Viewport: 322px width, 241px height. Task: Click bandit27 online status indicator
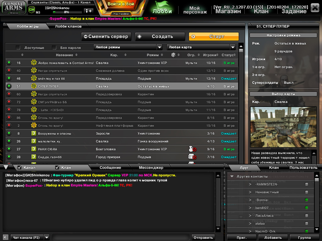click(x=307, y=208)
